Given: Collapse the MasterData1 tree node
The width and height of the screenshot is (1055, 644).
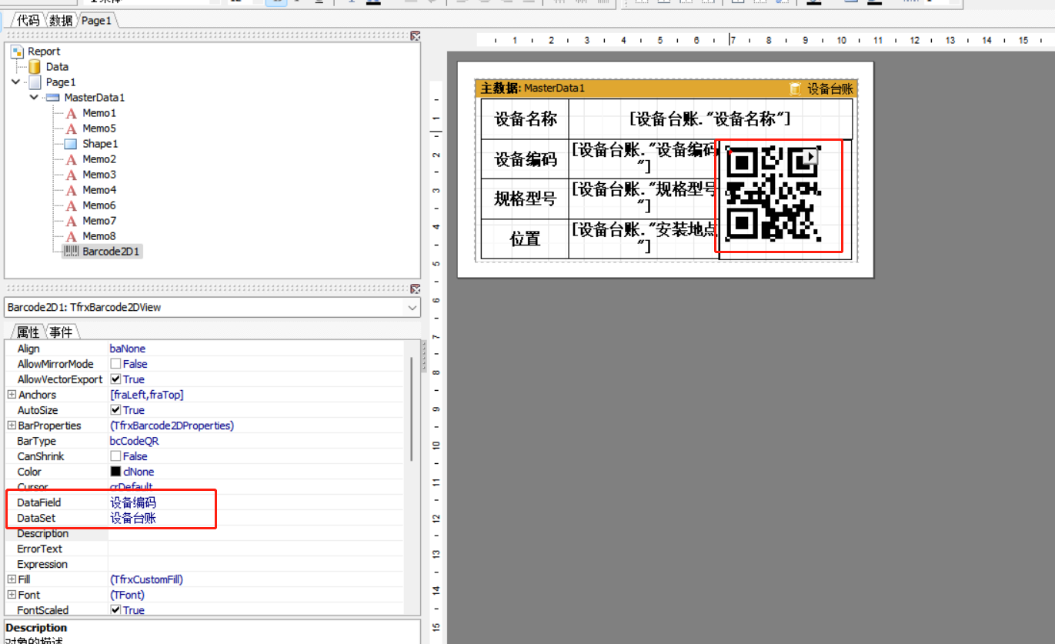Looking at the screenshot, I should tap(34, 97).
